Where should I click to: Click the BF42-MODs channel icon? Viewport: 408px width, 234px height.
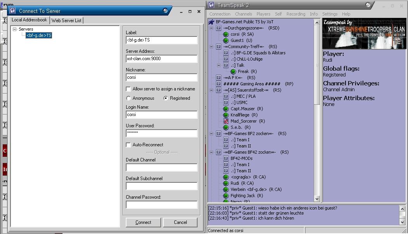[x=226, y=158]
